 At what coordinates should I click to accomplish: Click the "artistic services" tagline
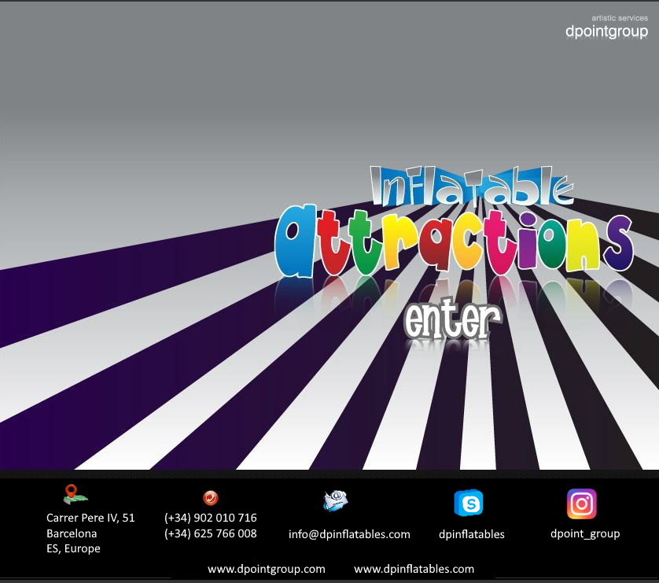point(620,17)
